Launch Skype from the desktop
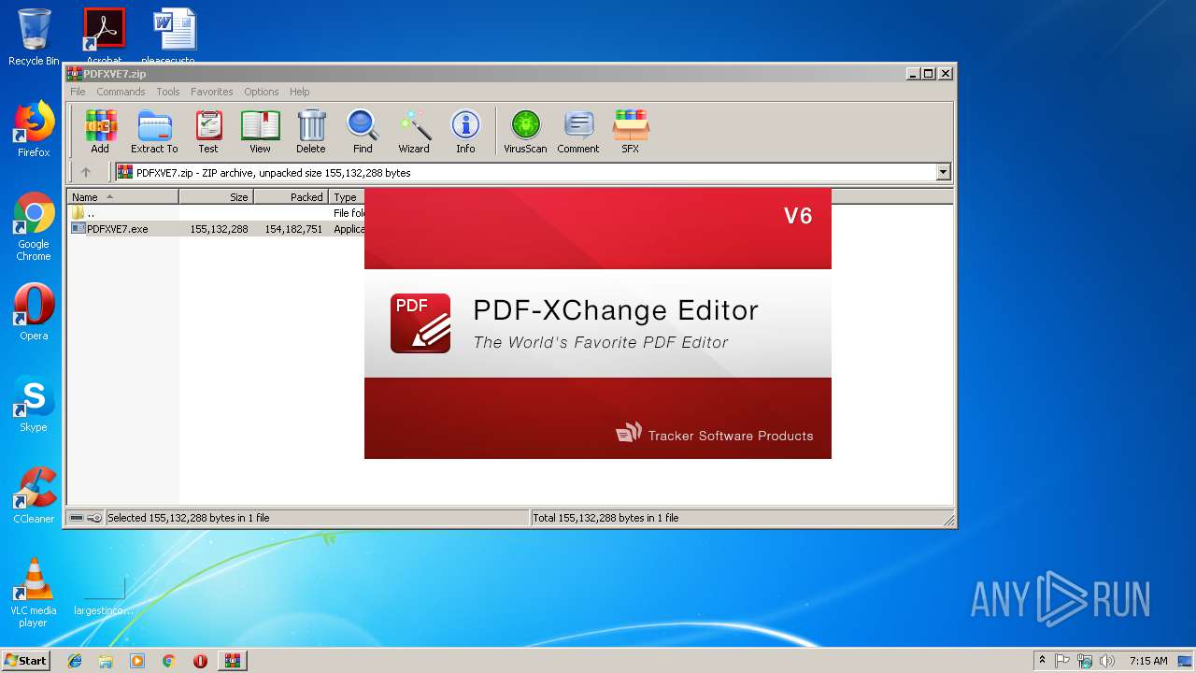Viewport: 1196px width, 673px height. pyautogui.click(x=34, y=404)
